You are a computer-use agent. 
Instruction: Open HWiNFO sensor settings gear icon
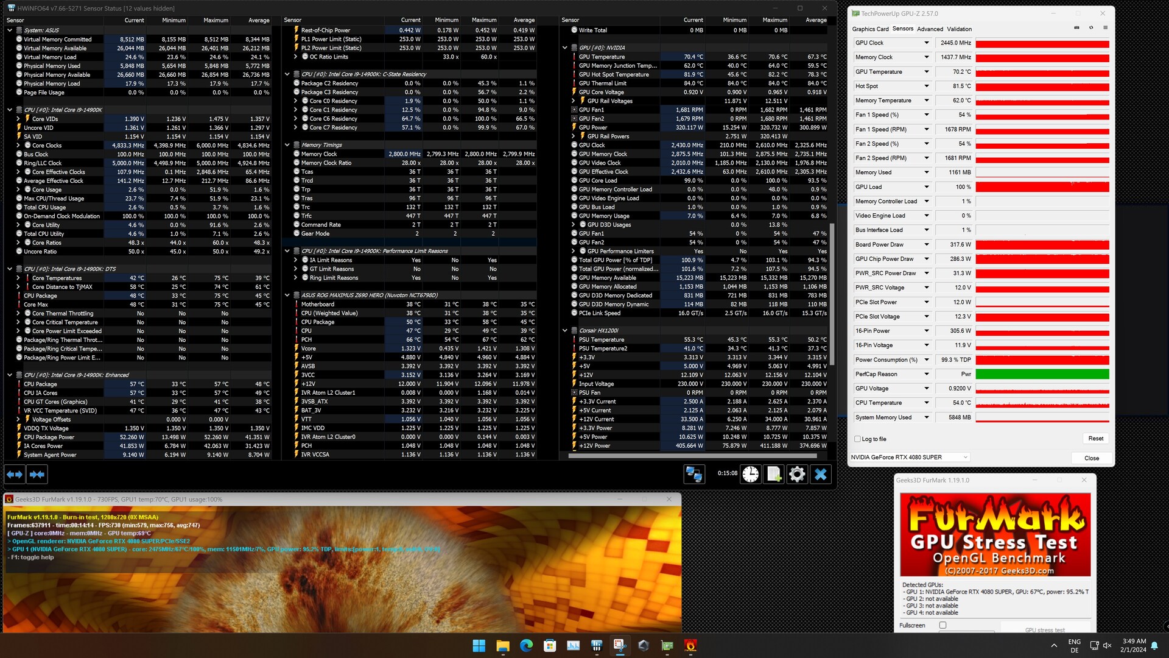point(797,474)
